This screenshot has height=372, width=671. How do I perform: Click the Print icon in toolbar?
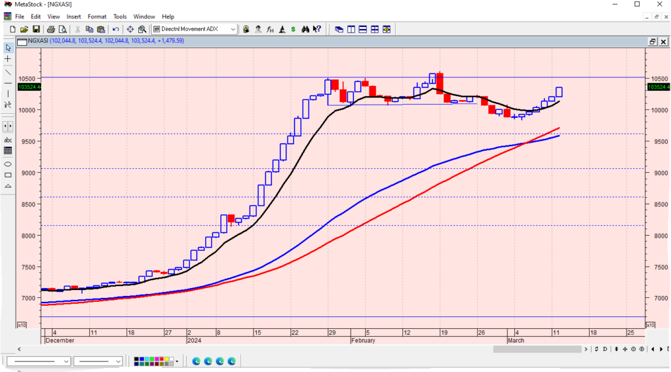(51, 29)
